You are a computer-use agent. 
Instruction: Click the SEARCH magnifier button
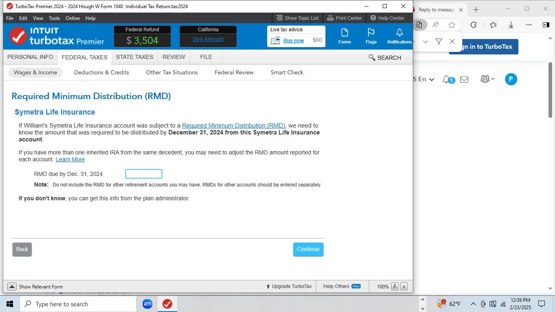(385, 58)
